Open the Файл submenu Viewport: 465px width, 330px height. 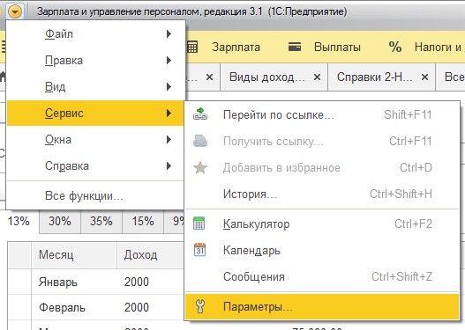click(95, 34)
